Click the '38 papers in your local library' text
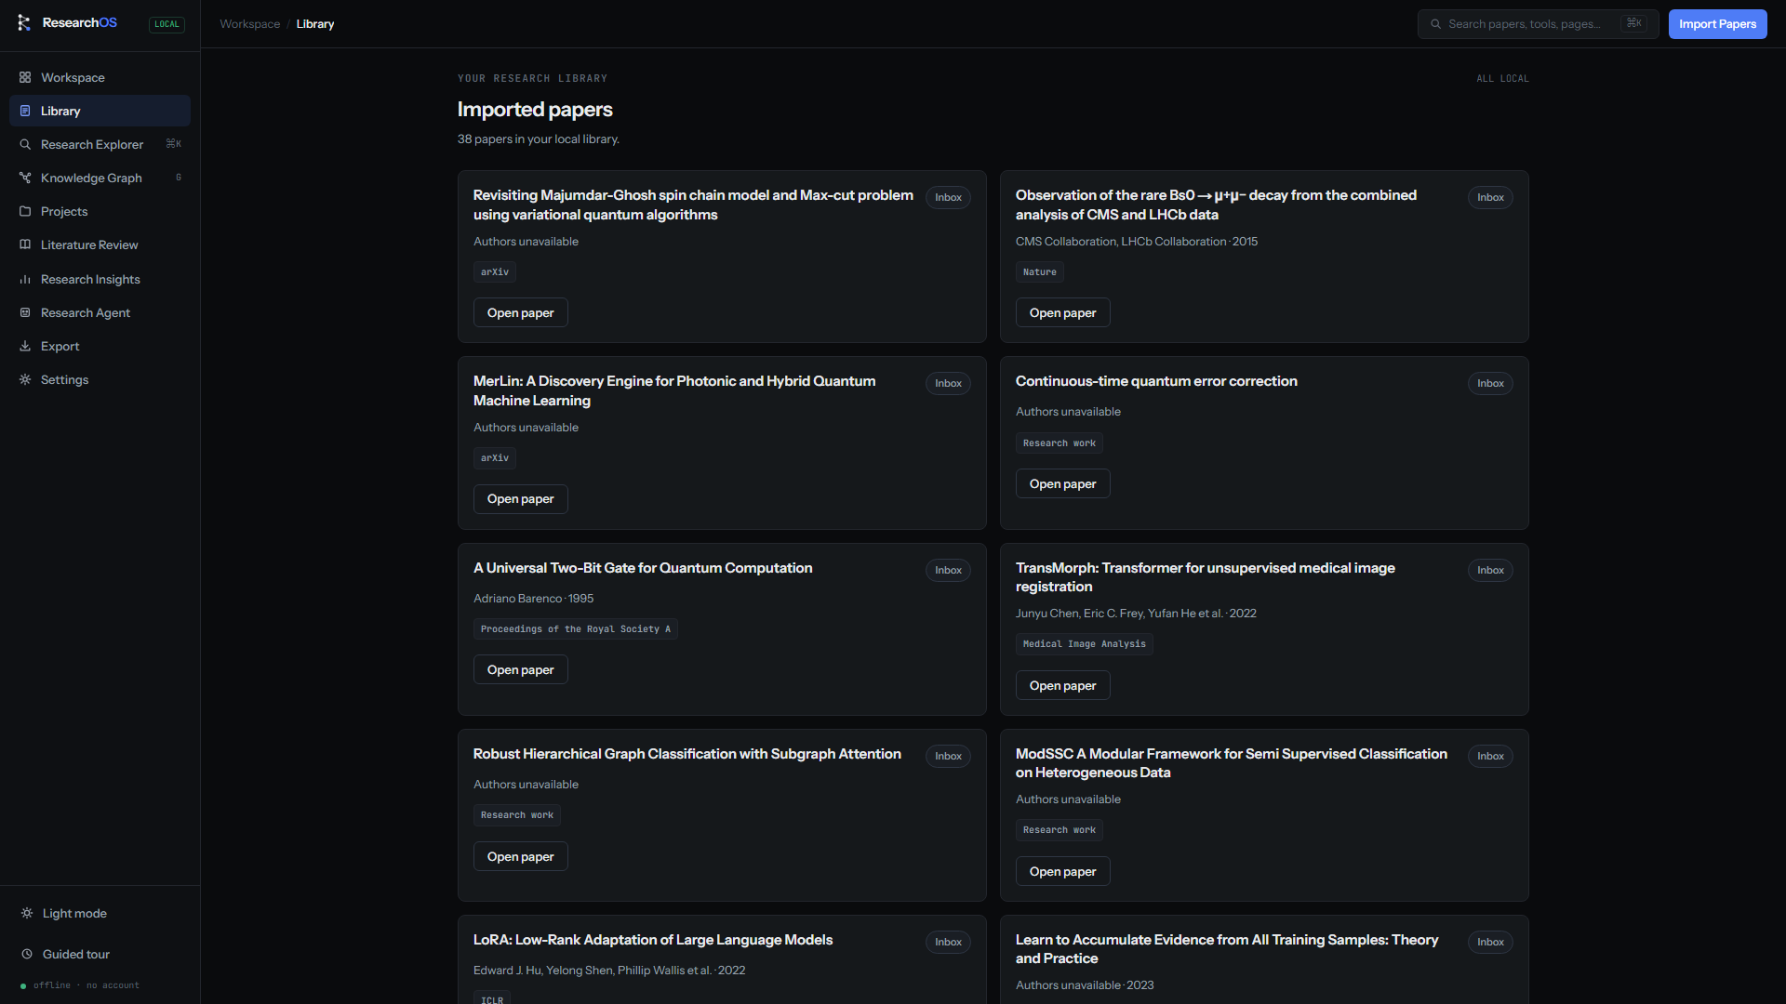The width and height of the screenshot is (1786, 1004). tap(538, 139)
